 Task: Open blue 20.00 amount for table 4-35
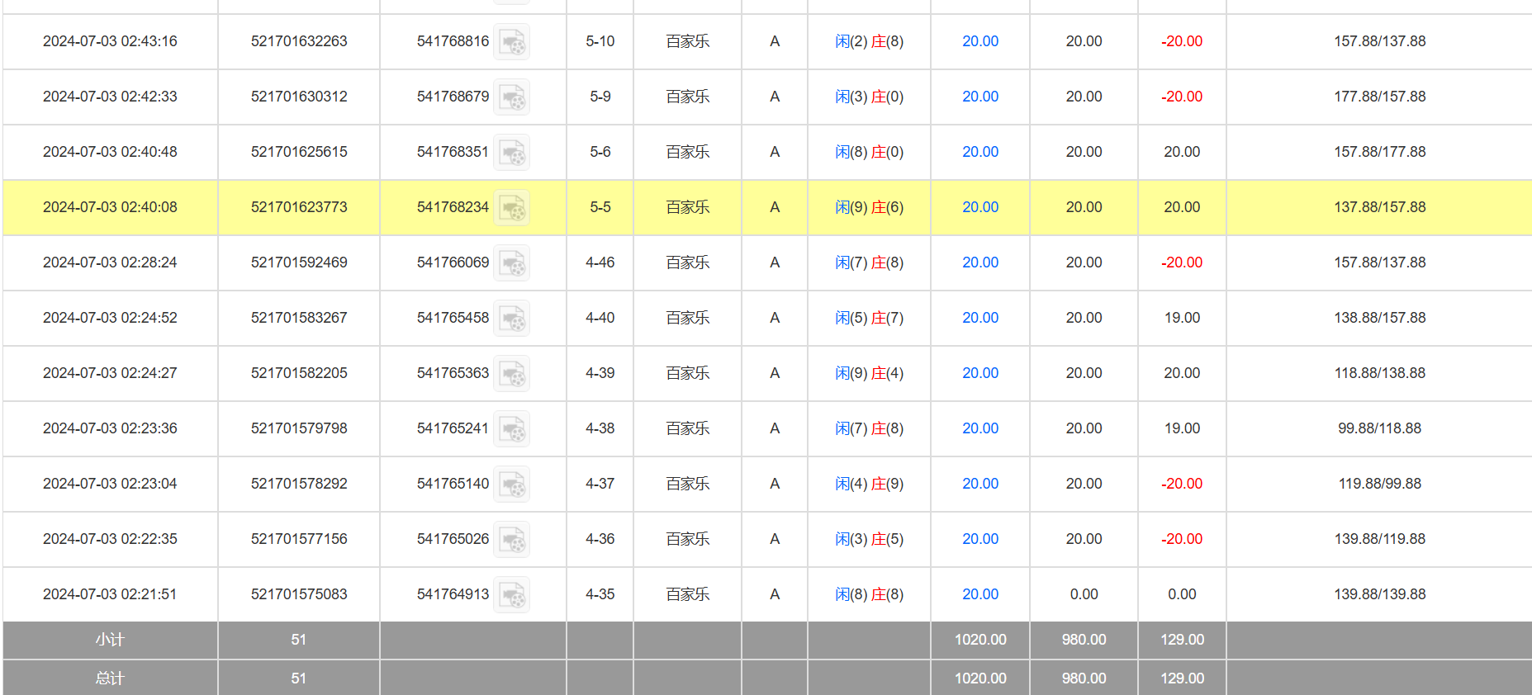979,594
